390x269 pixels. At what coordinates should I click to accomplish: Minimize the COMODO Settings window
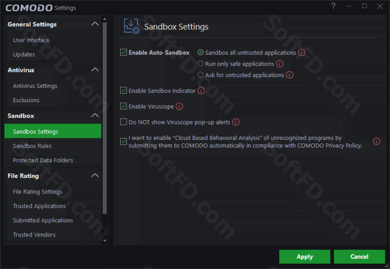tap(349, 6)
